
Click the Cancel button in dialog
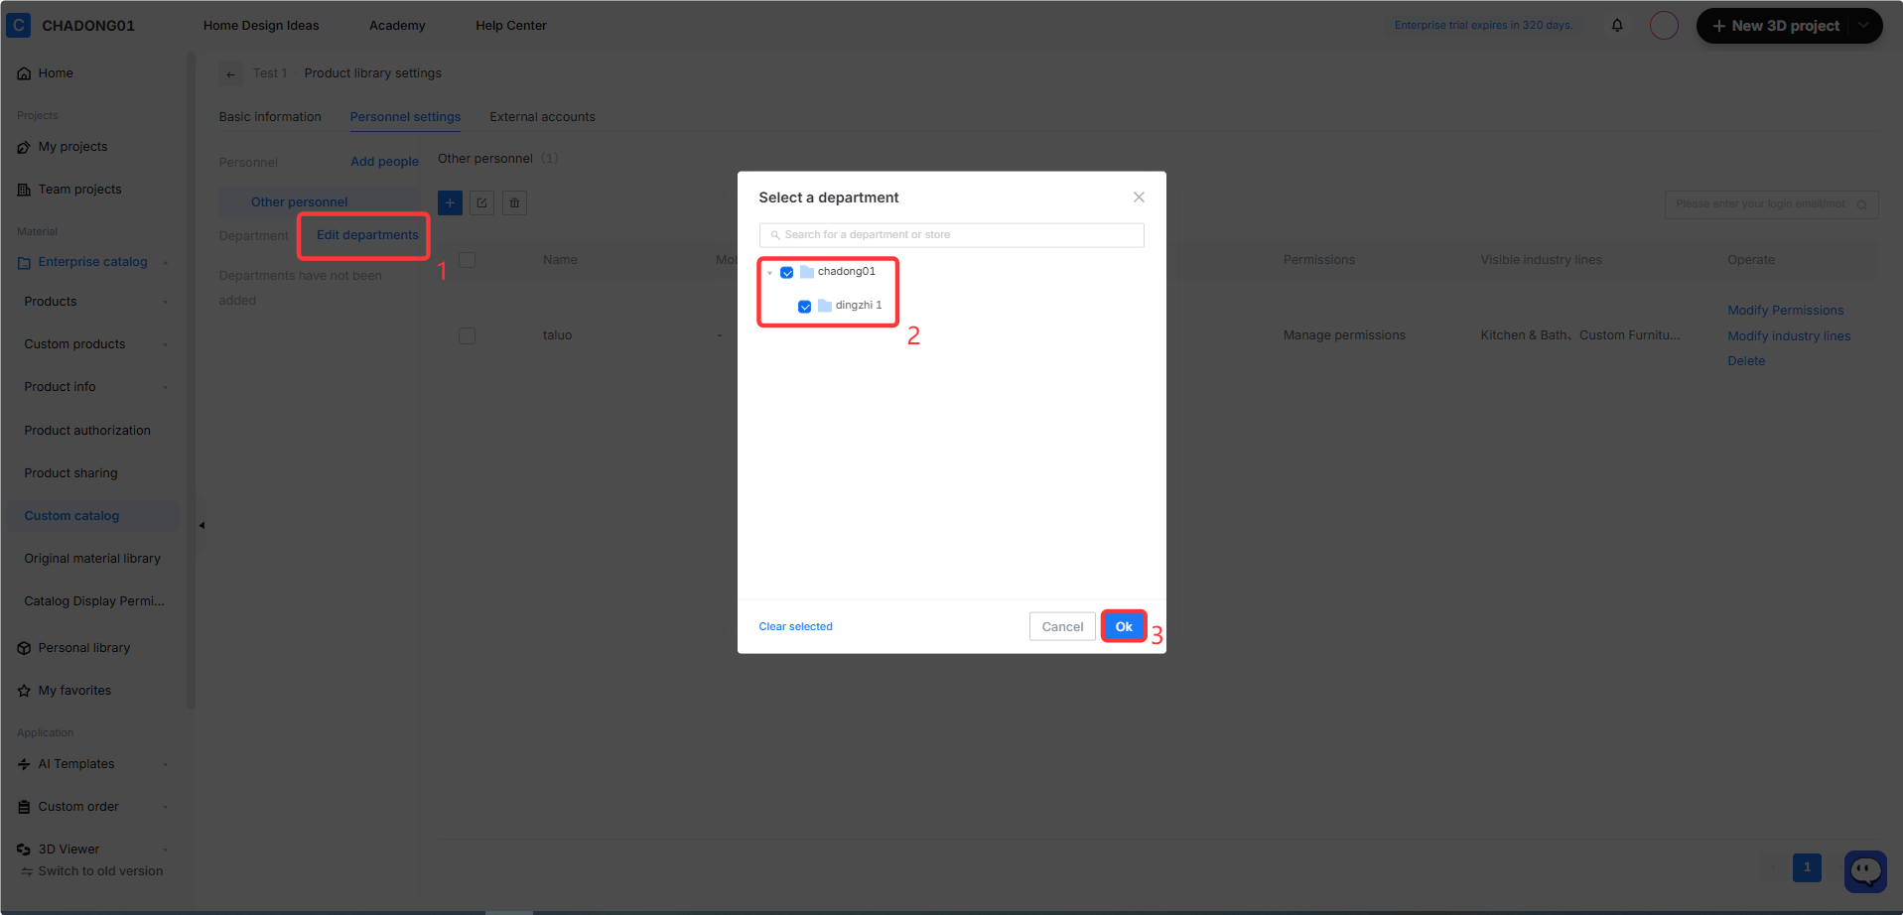pos(1062,626)
